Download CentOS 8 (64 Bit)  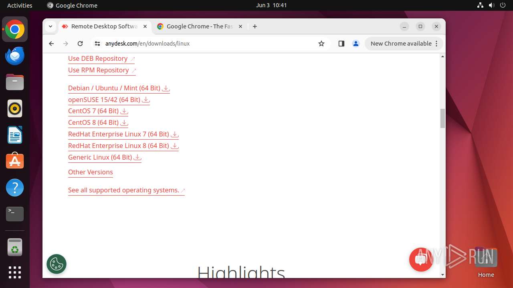pyautogui.click(x=98, y=122)
